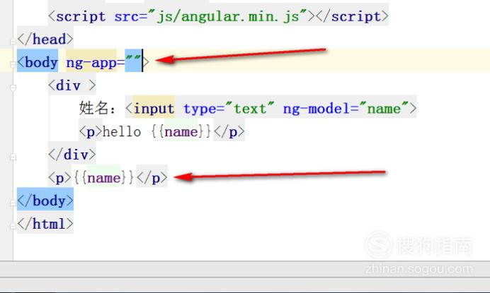
Task: Click the </p> on the last paragraph line
Action: click(x=152, y=178)
